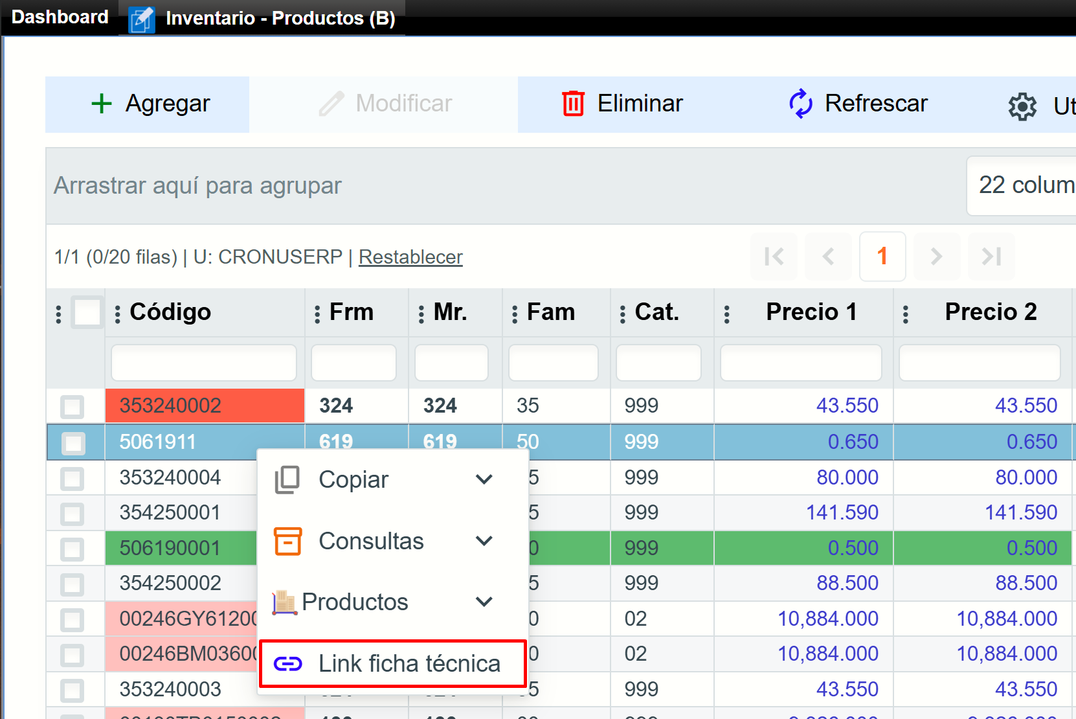The width and height of the screenshot is (1076, 719).
Task: Open column menu dots for Precio 1
Action: pyautogui.click(x=726, y=314)
